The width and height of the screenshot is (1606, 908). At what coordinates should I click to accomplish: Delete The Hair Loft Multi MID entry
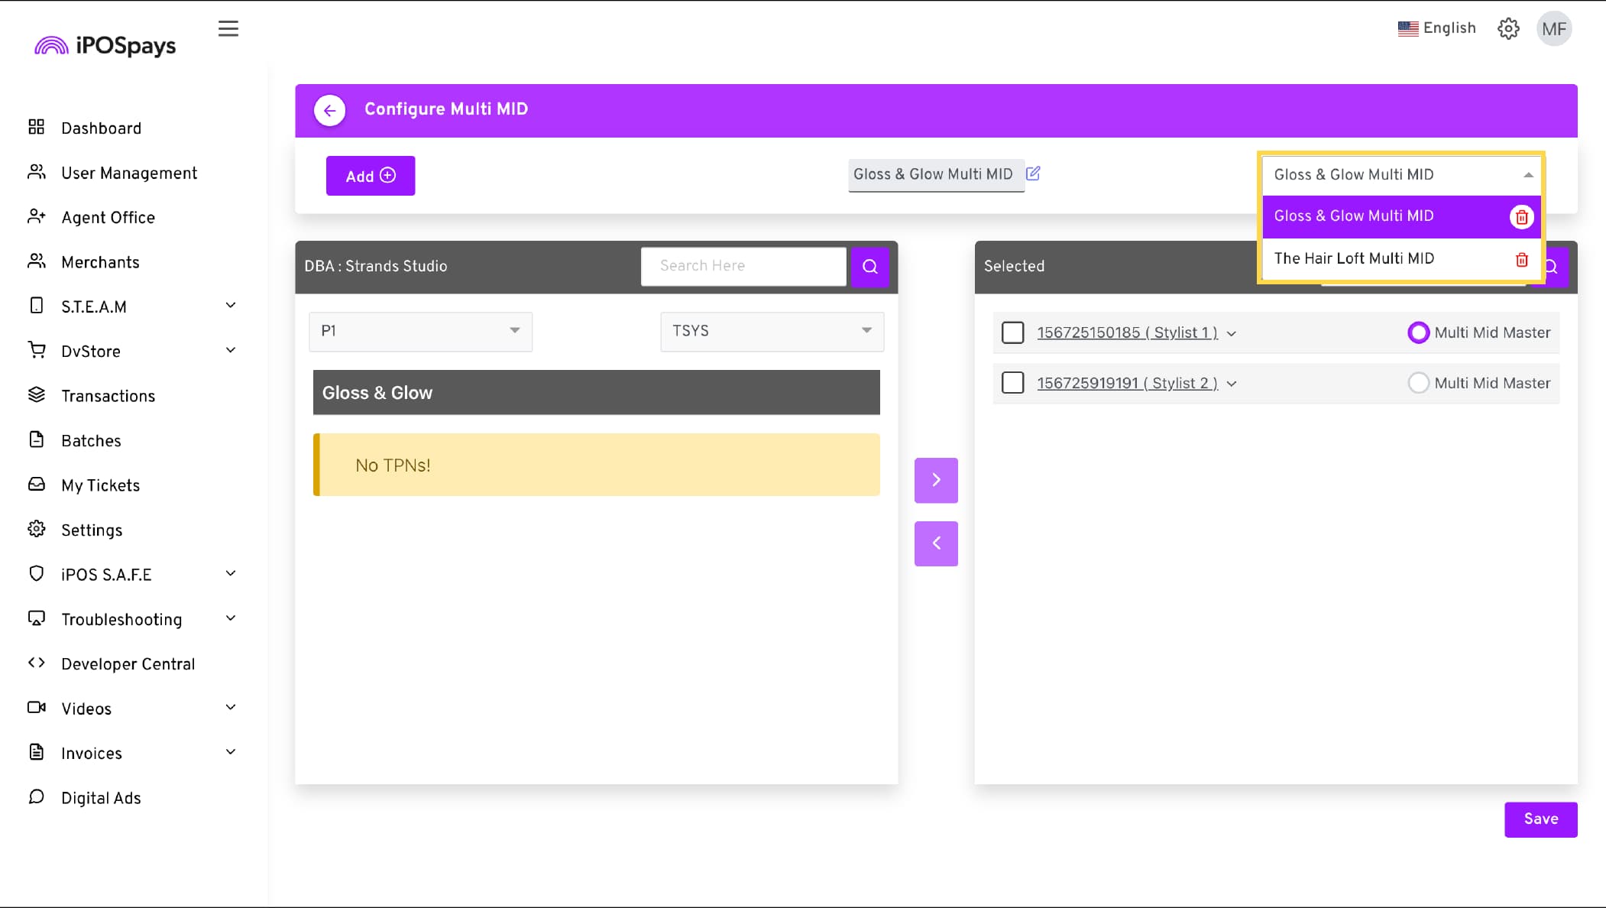point(1521,260)
